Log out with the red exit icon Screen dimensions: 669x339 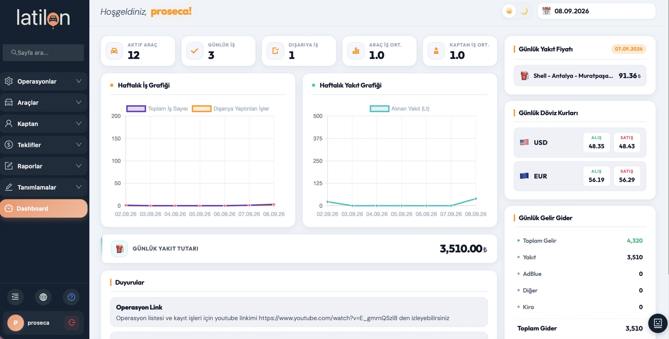72,323
